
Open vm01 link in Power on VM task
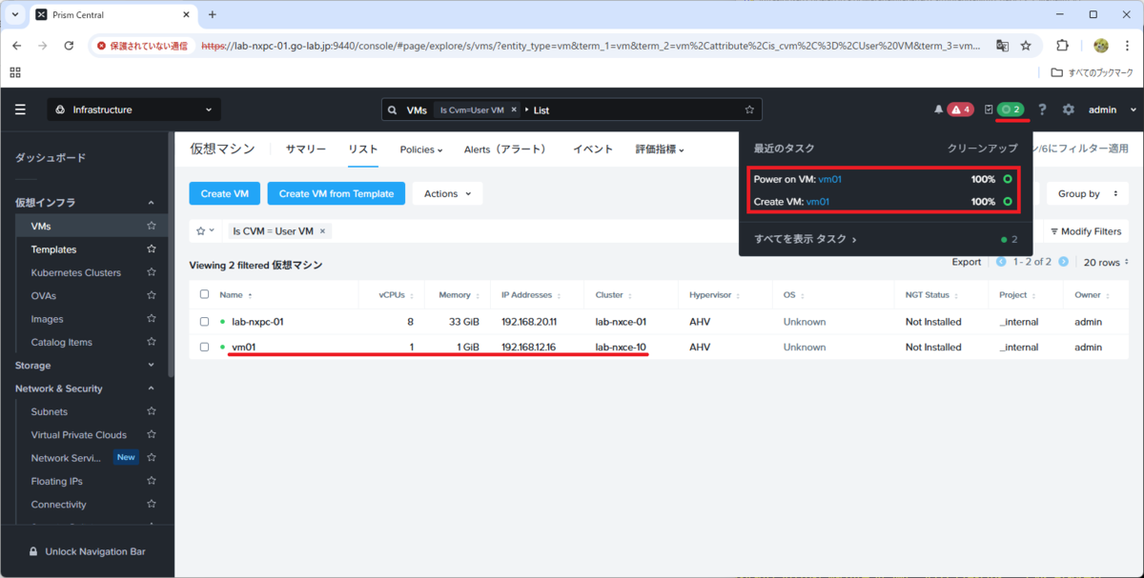point(829,179)
